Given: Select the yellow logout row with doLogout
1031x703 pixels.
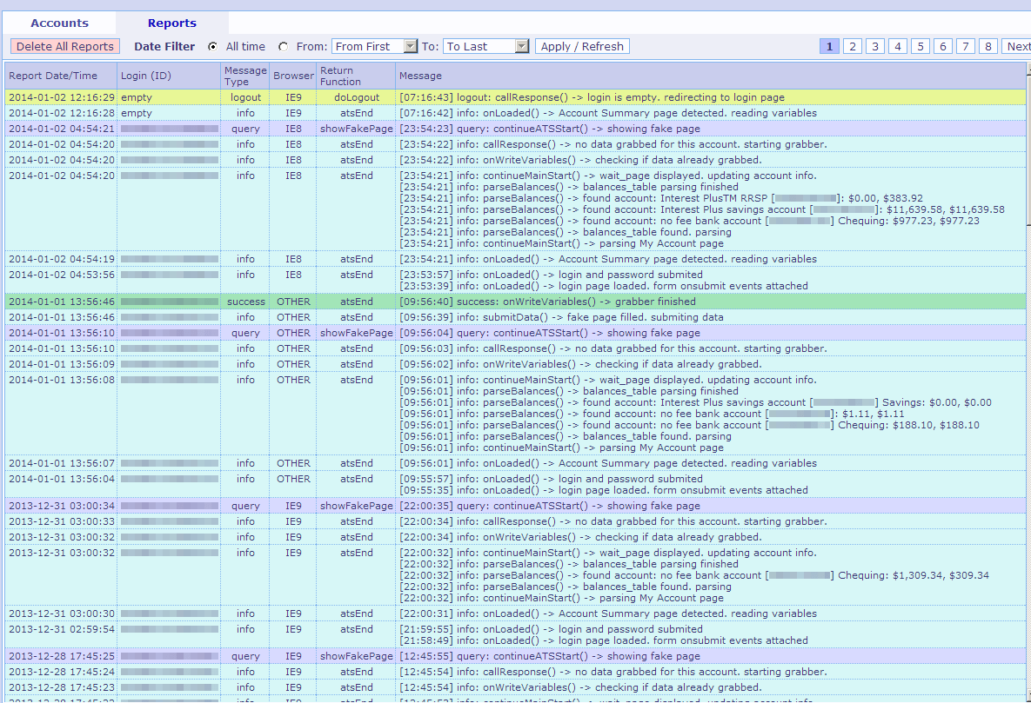Looking at the screenshot, I should [515, 98].
